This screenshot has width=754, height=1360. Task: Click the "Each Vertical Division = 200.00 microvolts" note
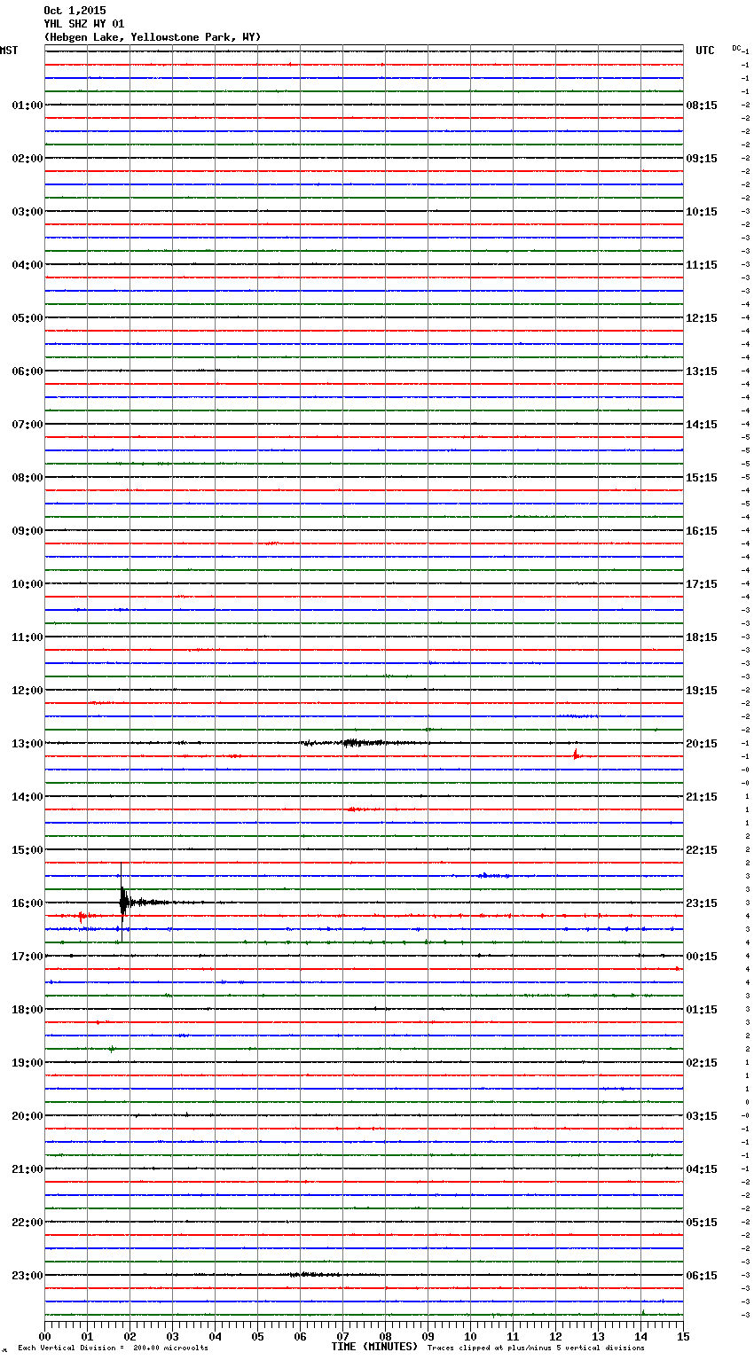click(x=113, y=1348)
